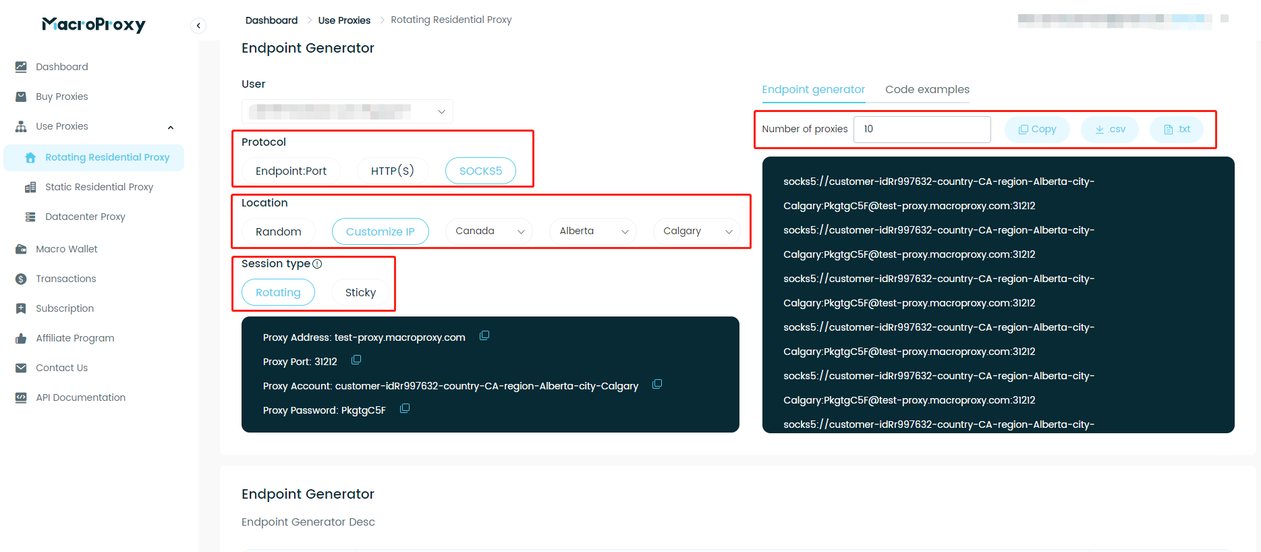Select Rotating session type

point(278,292)
